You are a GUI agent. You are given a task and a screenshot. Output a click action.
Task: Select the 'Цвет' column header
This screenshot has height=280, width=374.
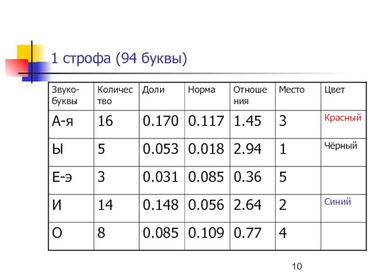(x=335, y=90)
